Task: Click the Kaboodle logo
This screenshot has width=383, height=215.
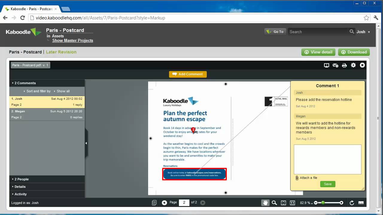Action: [x=24, y=32]
